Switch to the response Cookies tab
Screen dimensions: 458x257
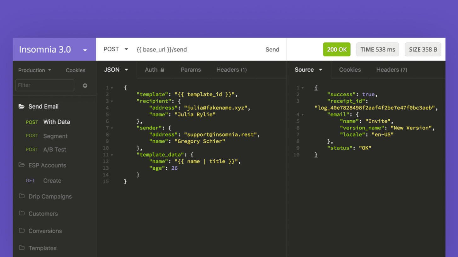[x=350, y=70]
